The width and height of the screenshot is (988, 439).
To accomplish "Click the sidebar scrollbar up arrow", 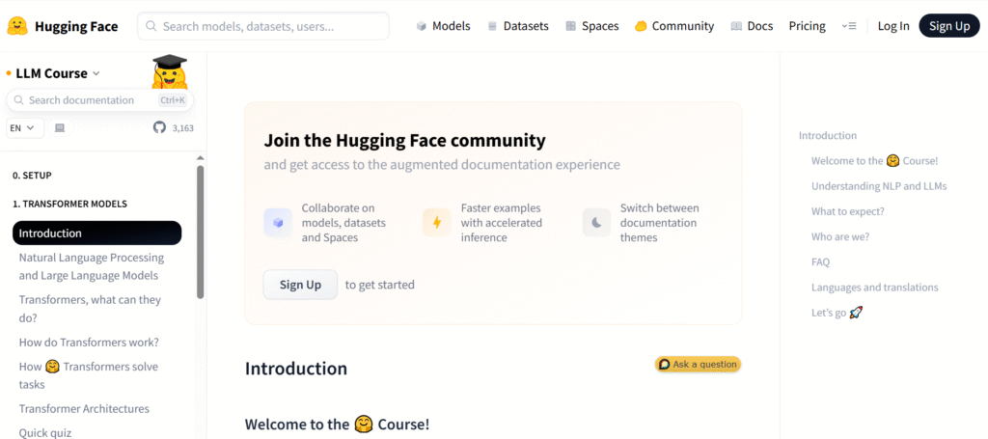I will [201, 158].
